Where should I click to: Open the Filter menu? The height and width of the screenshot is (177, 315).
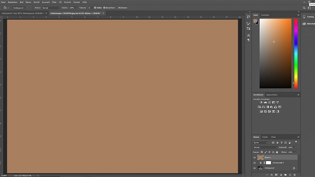click(x=54, y=2)
